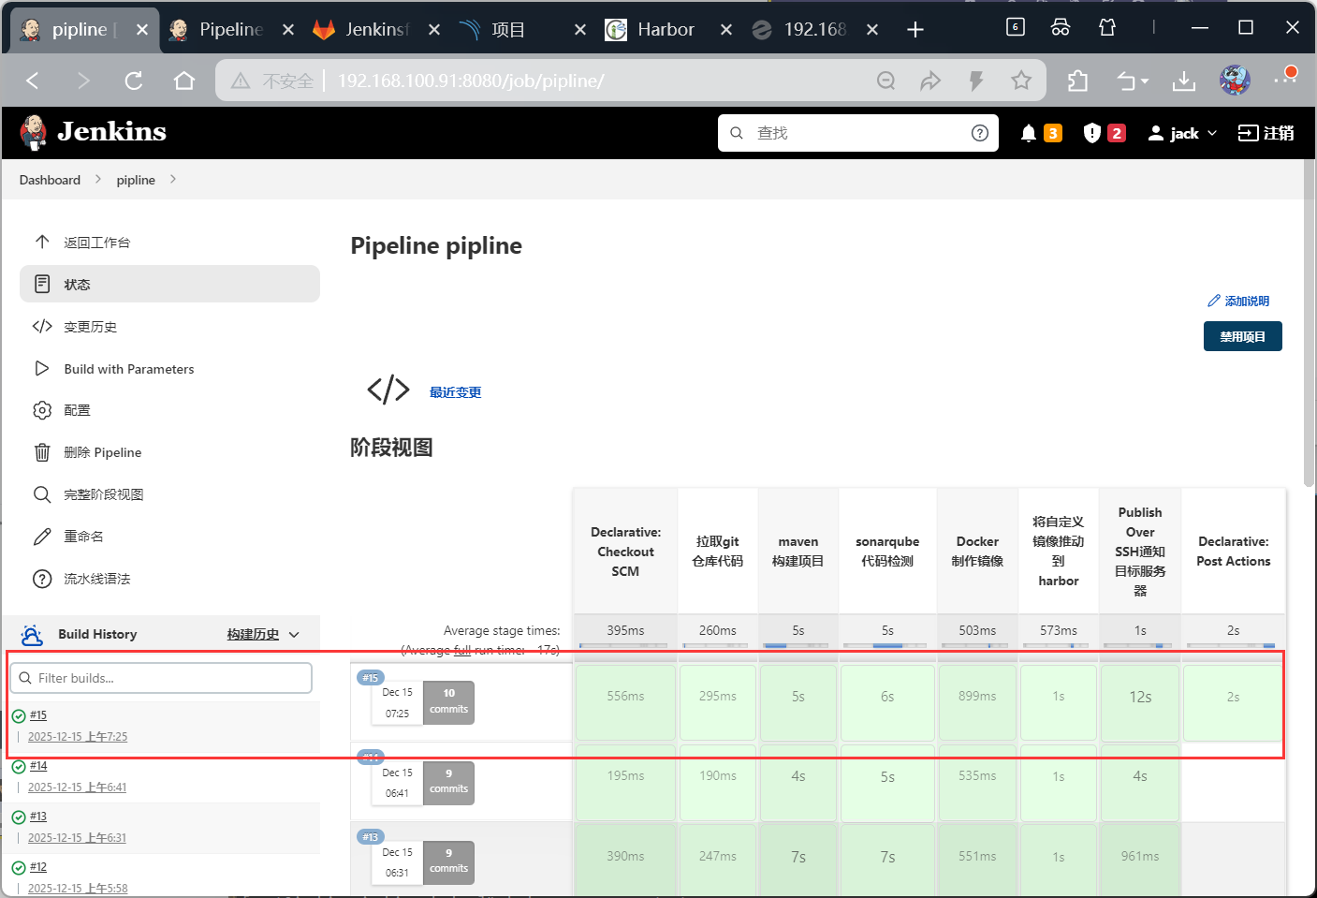This screenshot has height=898, width=1317.
Task: Select Build with Parameters in sidebar
Action: click(x=169, y=369)
